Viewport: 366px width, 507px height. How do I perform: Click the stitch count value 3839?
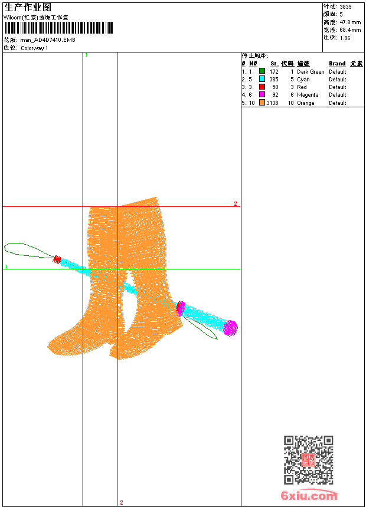coord(345,6)
